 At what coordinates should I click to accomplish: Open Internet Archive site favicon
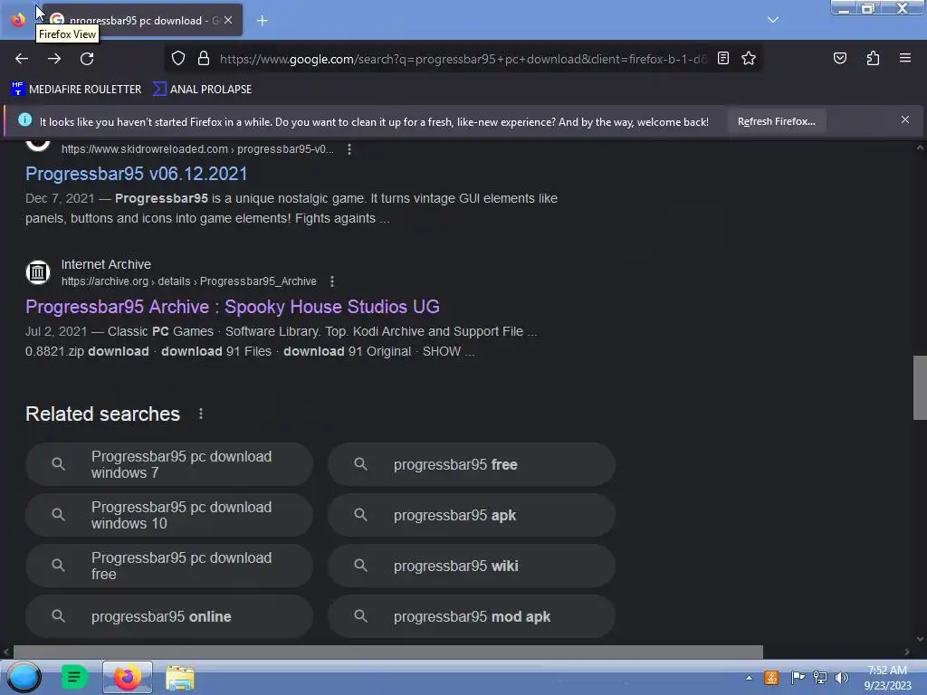point(38,272)
